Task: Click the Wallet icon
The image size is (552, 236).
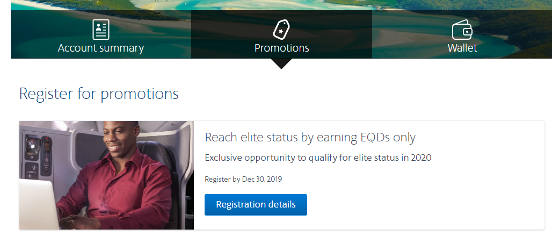Action: (x=462, y=30)
